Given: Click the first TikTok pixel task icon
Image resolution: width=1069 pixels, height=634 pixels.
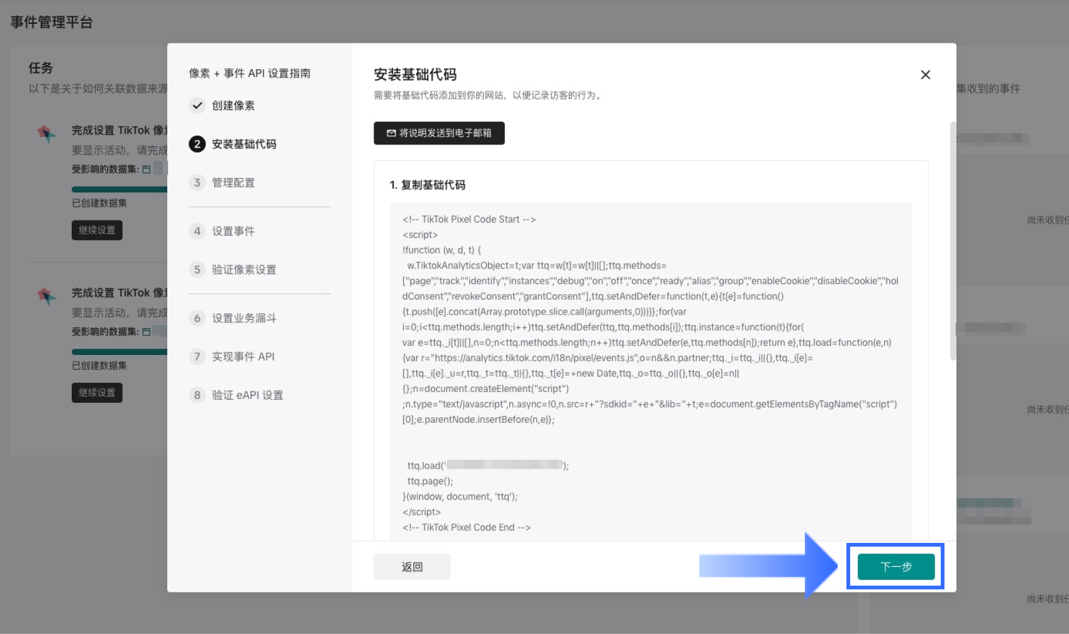Looking at the screenshot, I should [47, 133].
